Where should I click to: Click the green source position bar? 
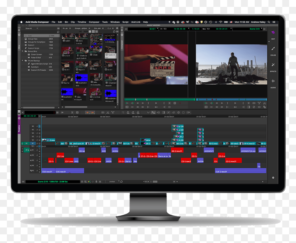point(160,100)
